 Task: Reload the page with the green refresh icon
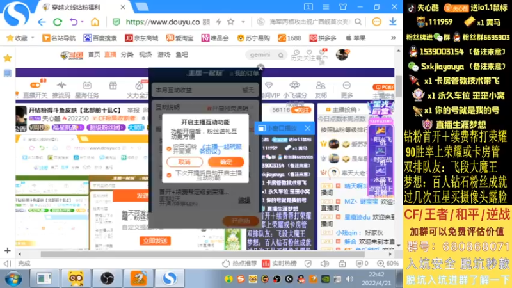coord(58,22)
